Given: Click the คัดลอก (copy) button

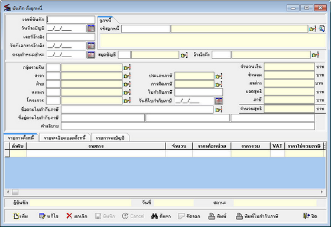Looking at the screenshot, I should point(189,216).
